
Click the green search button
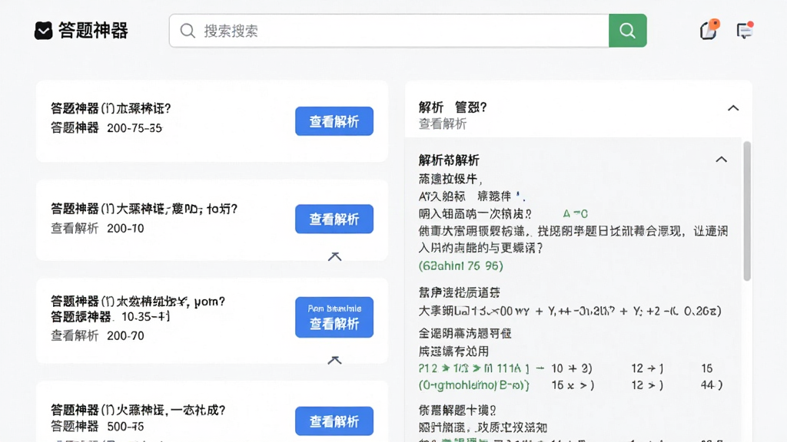click(627, 31)
